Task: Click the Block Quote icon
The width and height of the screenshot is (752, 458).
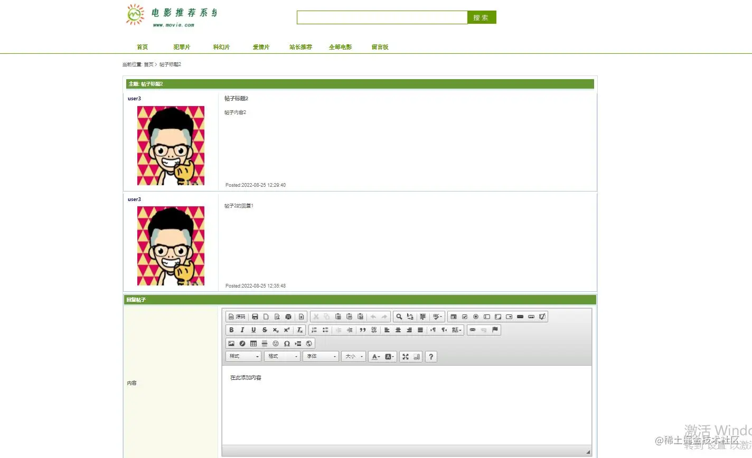Action: pyautogui.click(x=363, y=330)
